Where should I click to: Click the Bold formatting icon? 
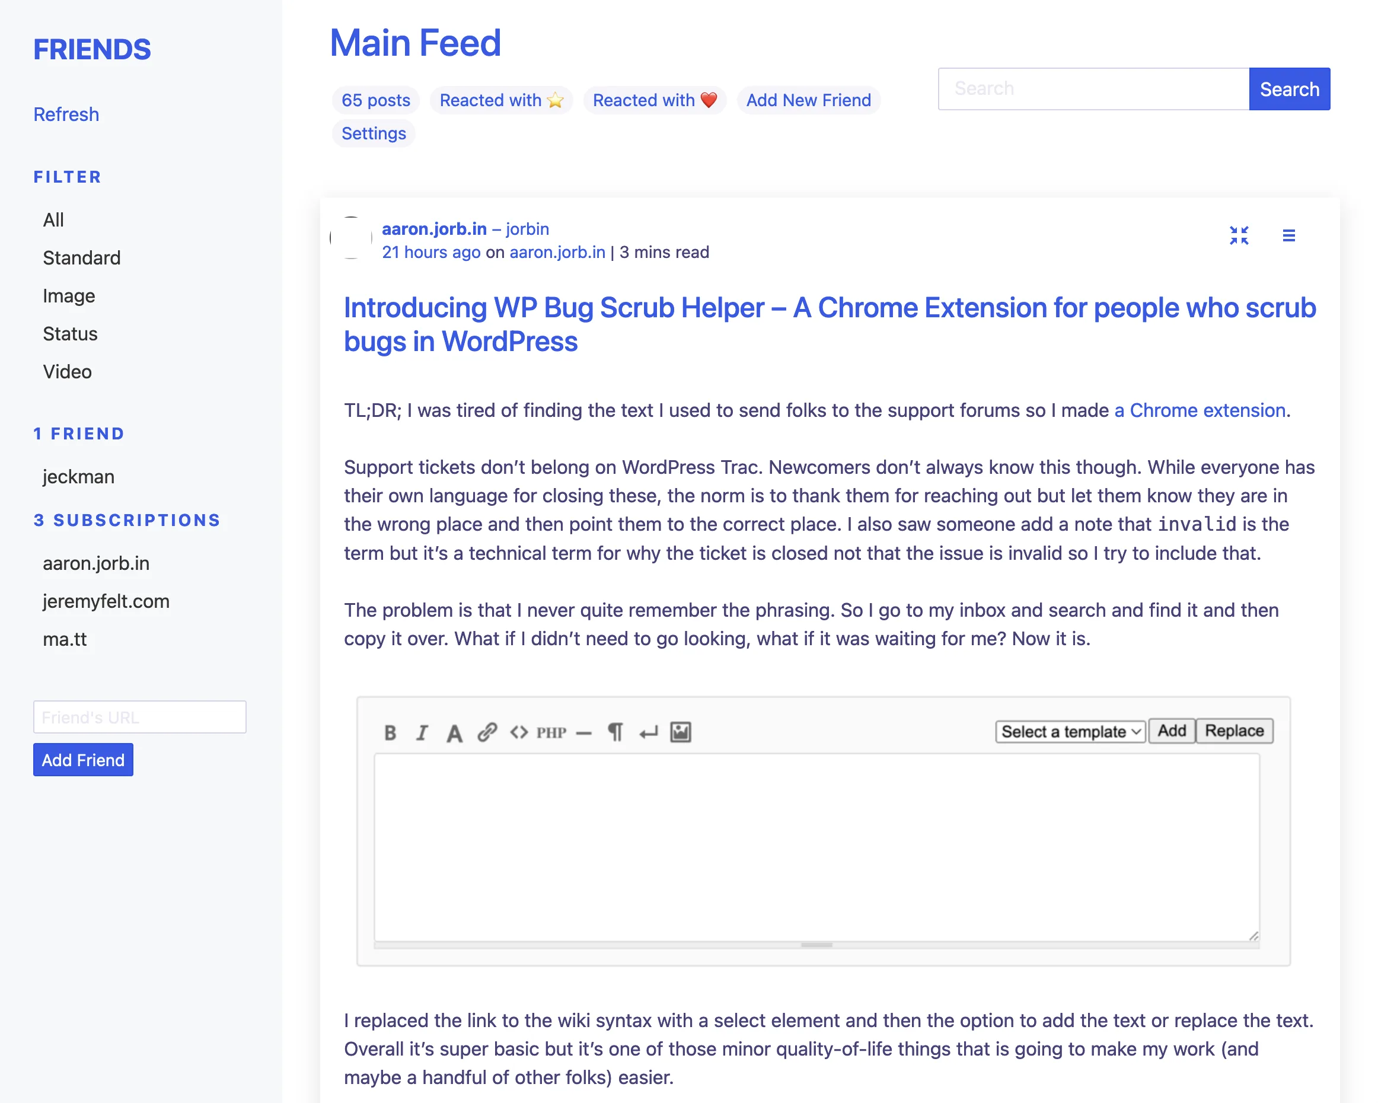click(391, 732)
